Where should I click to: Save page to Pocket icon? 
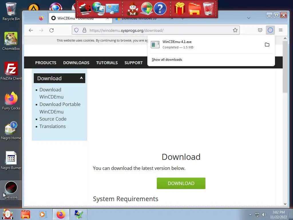click(260, 30)
